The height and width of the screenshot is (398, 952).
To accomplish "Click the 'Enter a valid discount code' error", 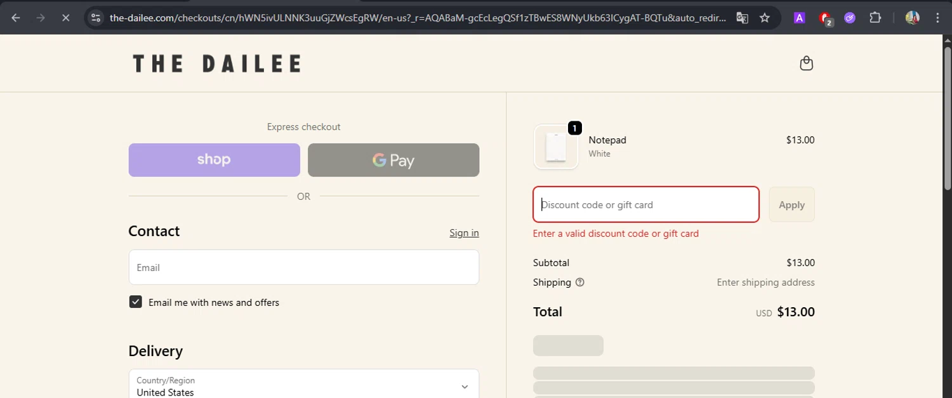I will coord(616,234).
